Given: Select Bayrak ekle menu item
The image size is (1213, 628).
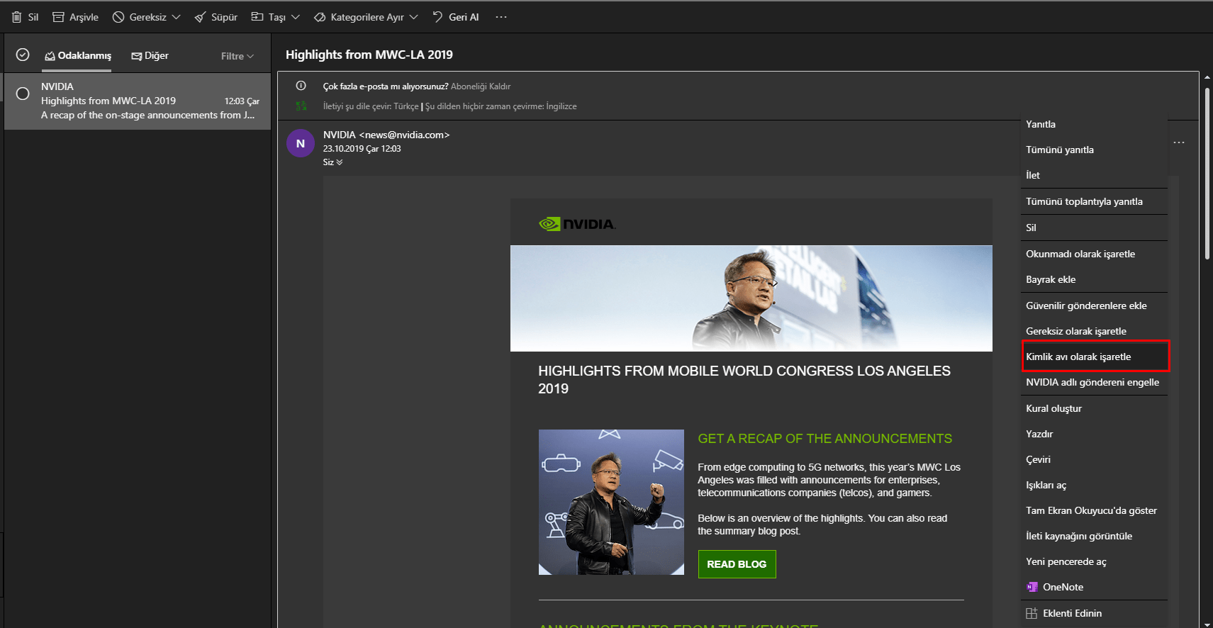Looking at the screenshot, I should 1094,279.
